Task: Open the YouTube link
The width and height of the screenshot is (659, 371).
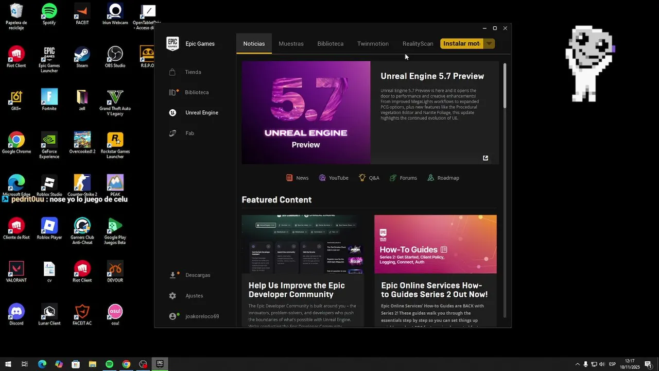Action: (333, 178)
